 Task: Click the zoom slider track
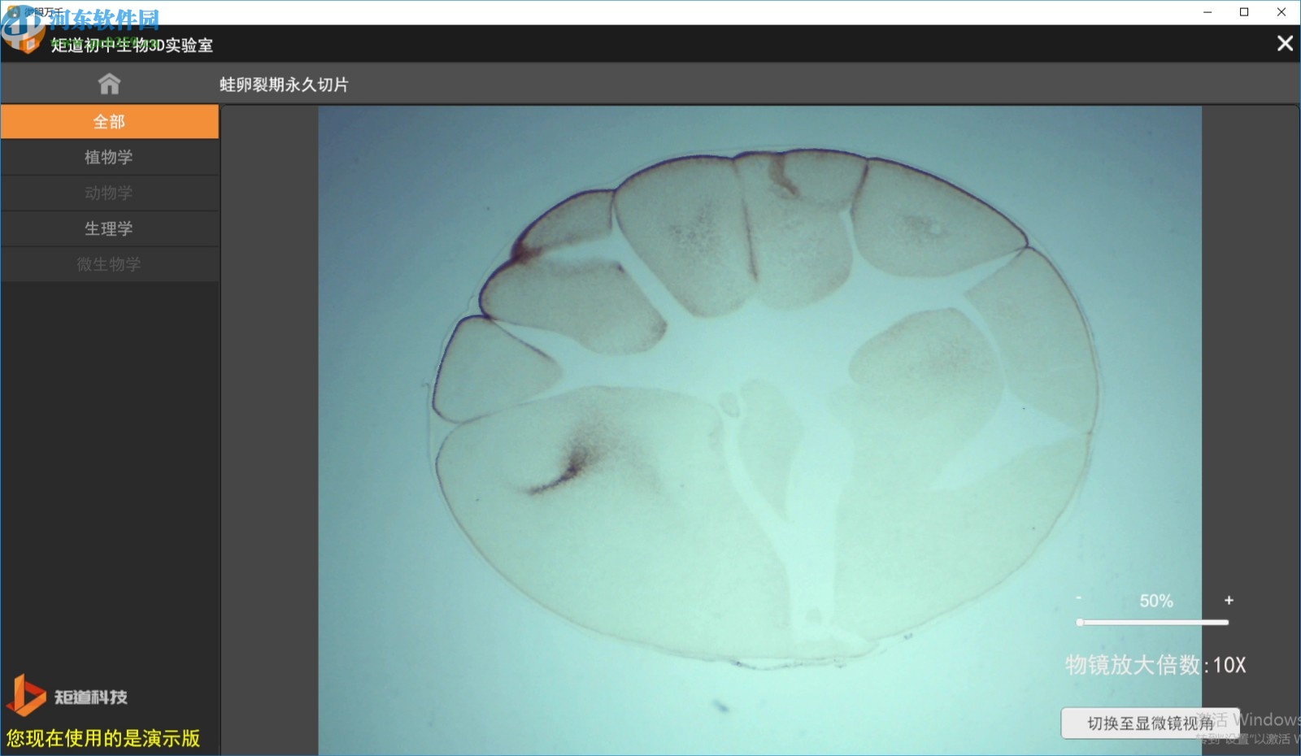click(1154, 623)
